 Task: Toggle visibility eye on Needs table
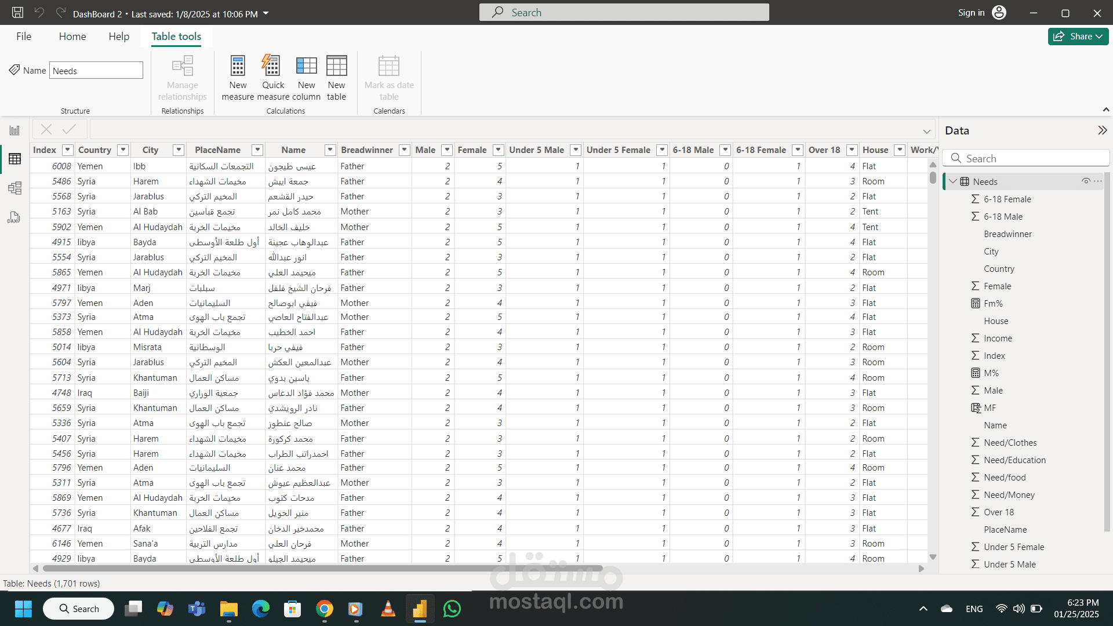pyautogui.click(x=1086, y=181)
